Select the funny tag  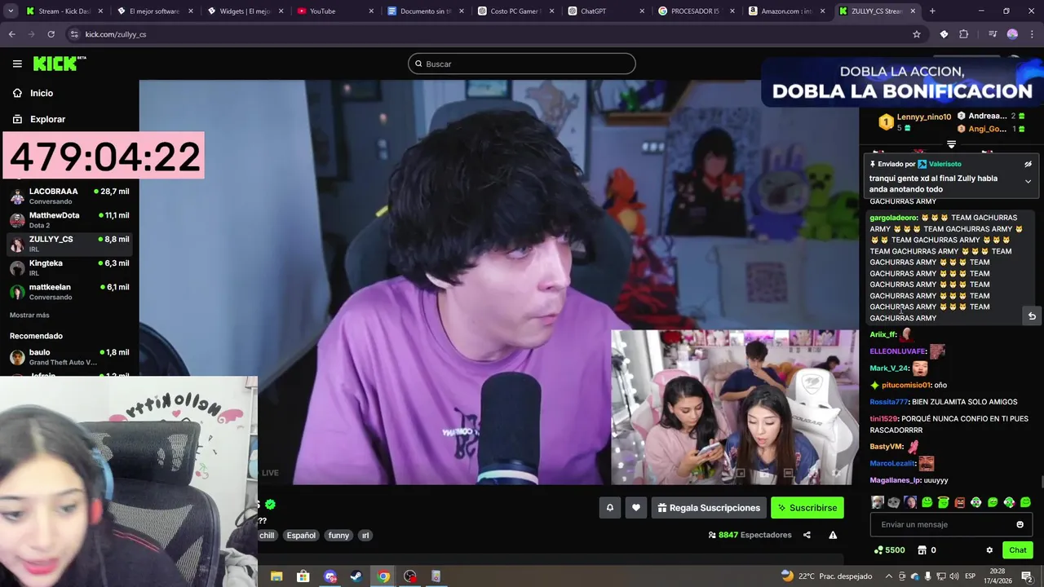338,536
